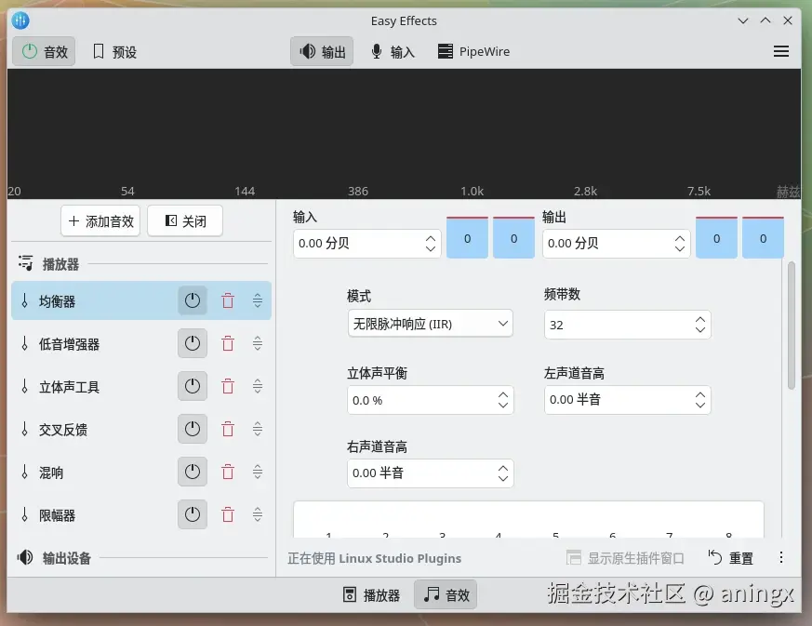This screenshot has width=812, height=626.
Task: Click the 输出设备 speaker icon
Action: pos(25,557)
